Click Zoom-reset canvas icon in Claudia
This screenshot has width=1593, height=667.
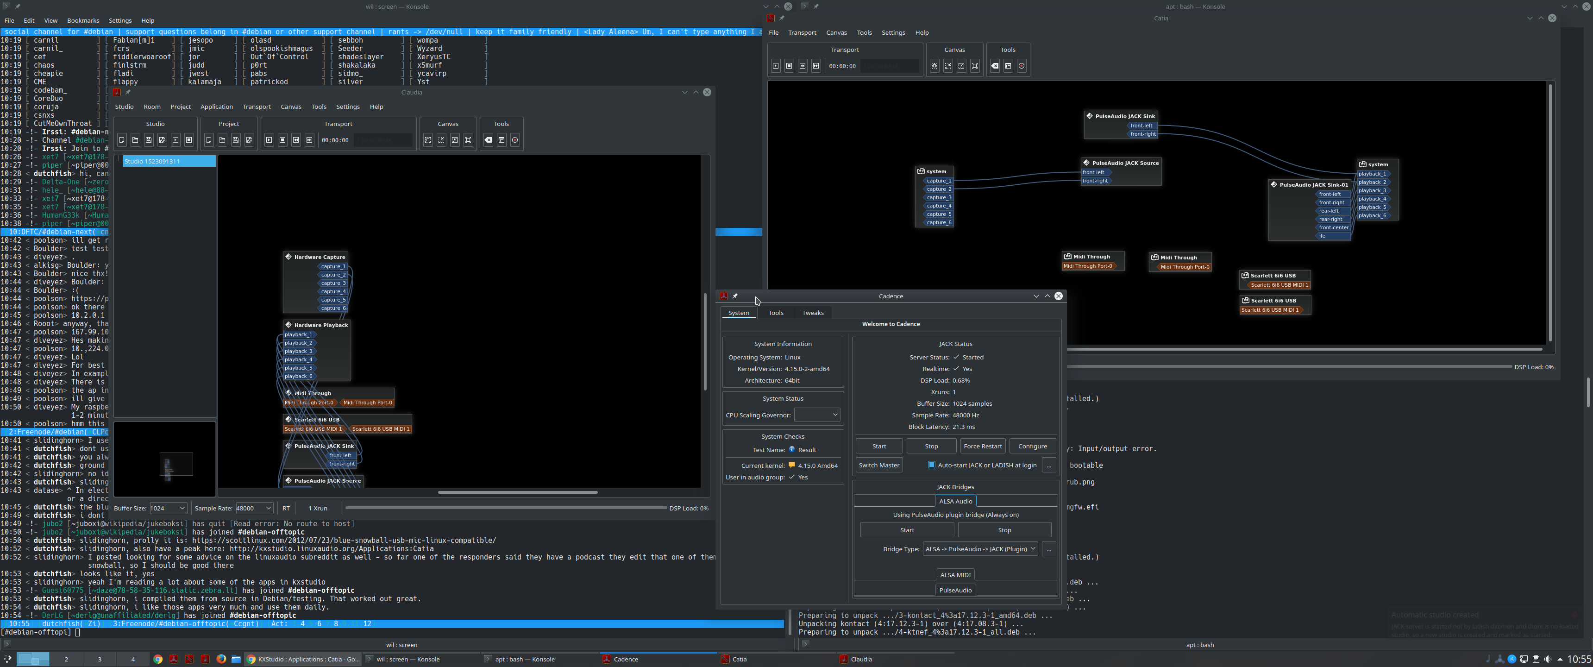click(468, 140)
